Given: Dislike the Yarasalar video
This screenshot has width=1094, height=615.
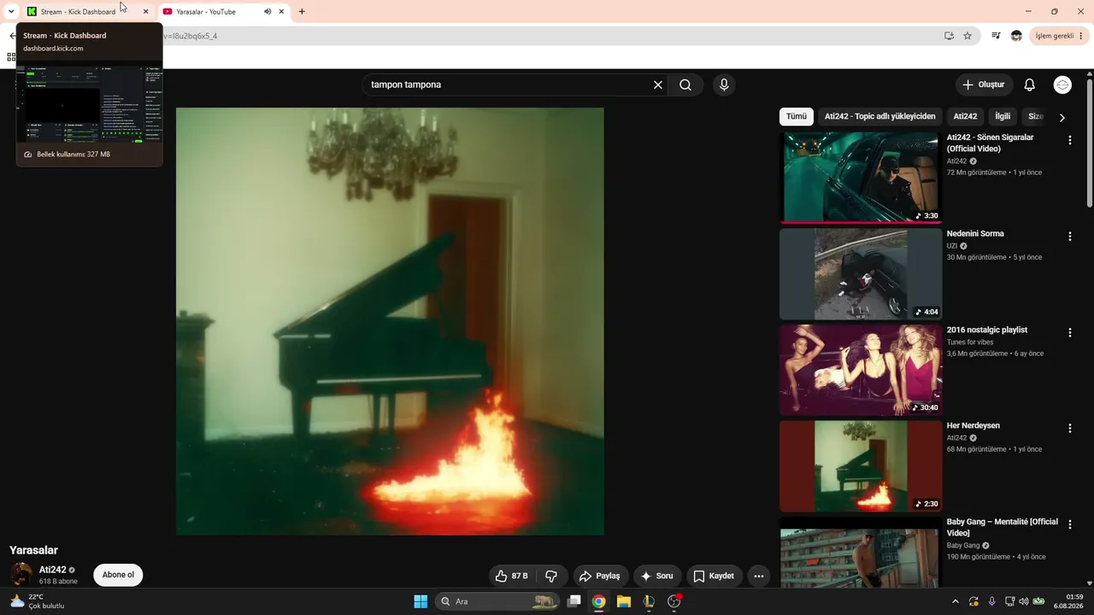Looking at the screenshot, I should (551, 576).
